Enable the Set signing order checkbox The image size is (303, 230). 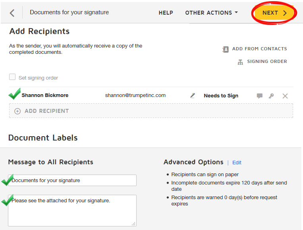click(12, 77)
